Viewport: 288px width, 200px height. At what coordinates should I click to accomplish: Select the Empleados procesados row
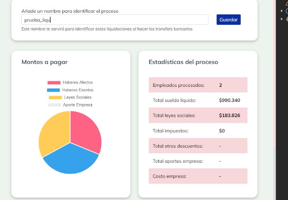(198, 85)
